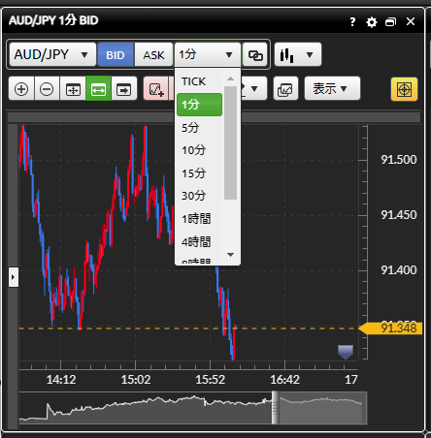Choose 5分 timeframe option
431x438 pixels.
point(199,128)
